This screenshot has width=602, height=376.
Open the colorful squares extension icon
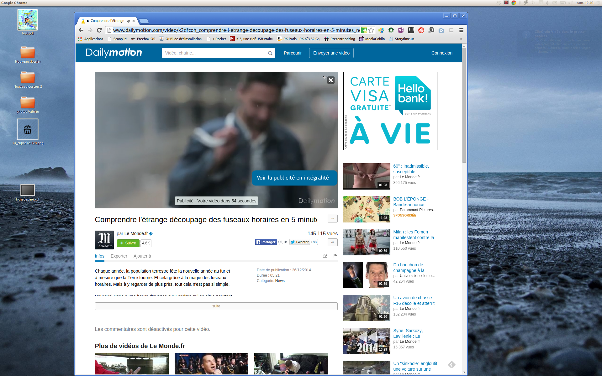(x=381, y=30)
